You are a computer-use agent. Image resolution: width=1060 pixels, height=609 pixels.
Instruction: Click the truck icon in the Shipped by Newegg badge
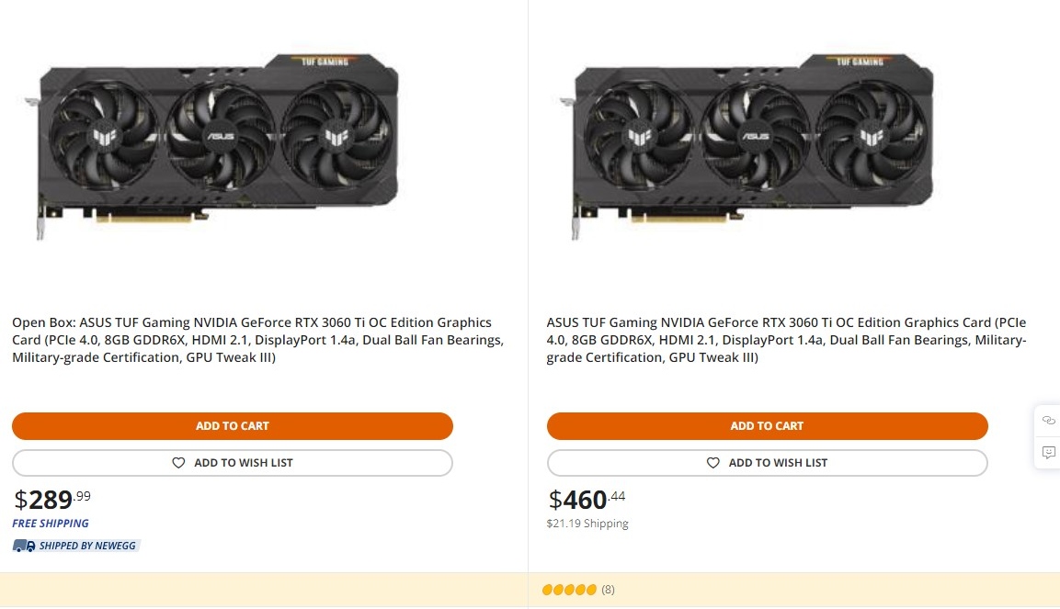pos(22,545)
